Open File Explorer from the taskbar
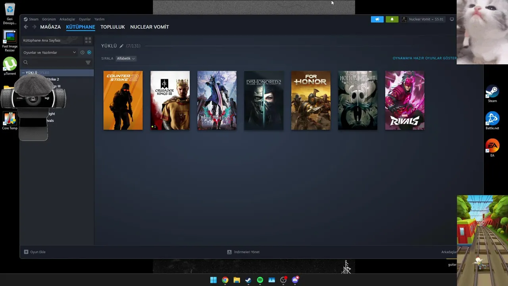This screenshot has height=286, width=508. (237, 280)
